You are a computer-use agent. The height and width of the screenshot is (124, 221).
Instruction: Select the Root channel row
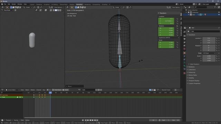point(11,97)
